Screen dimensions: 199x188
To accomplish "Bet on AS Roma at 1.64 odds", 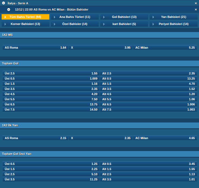I will coord(35,48).
